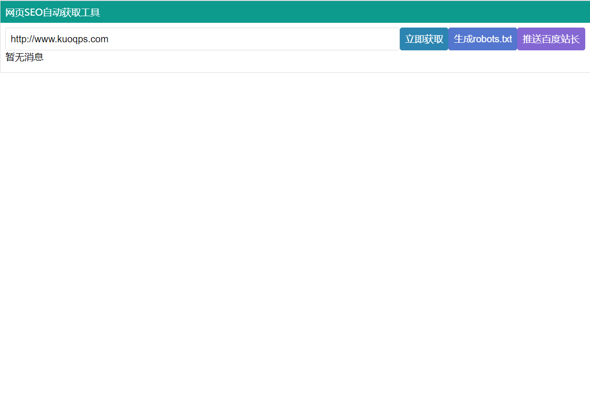Select the purple 推送百度站长 button

click(x=551, y=39)
